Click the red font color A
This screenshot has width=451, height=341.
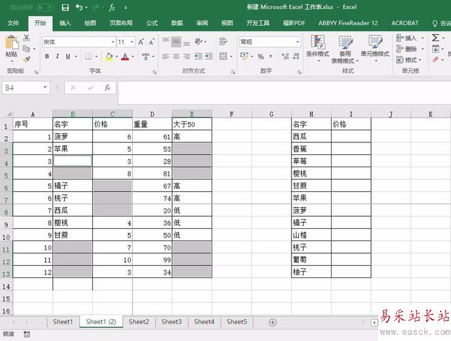pyautogui.click(x=125, y=56)
